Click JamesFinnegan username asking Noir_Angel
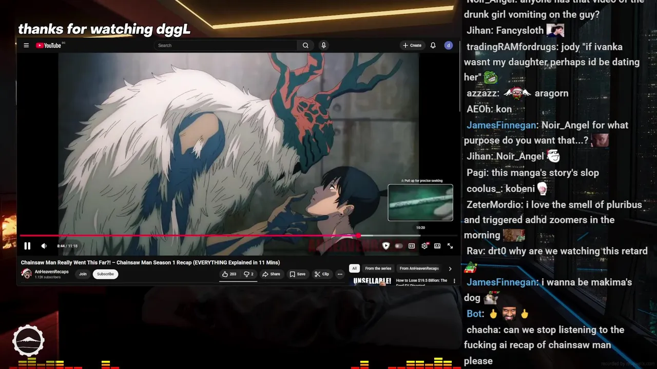This screenshot has width=657, height=369. pos(501,125)
